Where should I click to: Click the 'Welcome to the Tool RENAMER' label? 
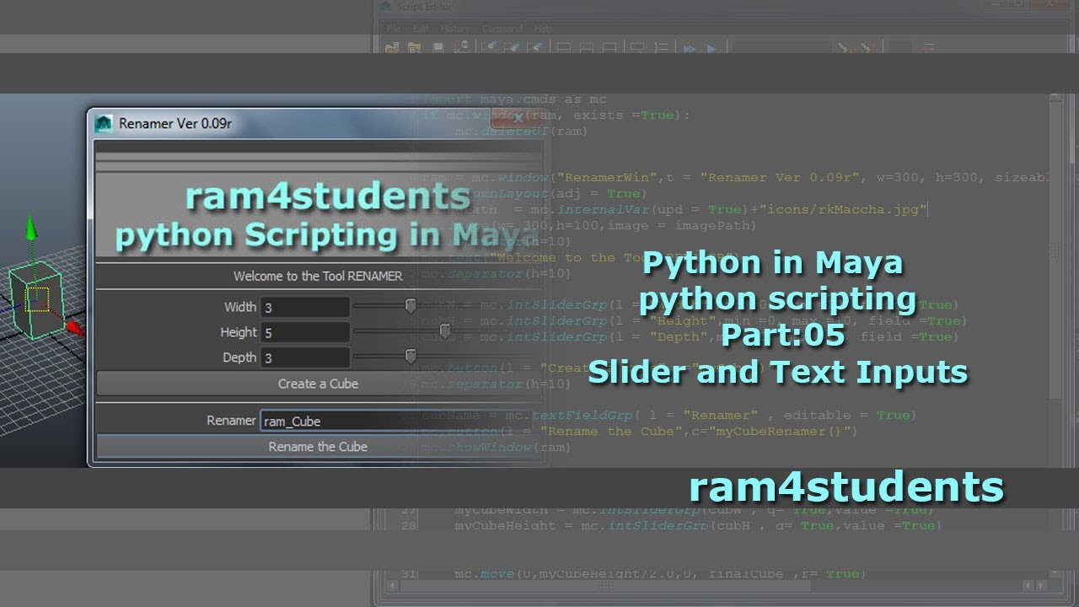[318, 276]
